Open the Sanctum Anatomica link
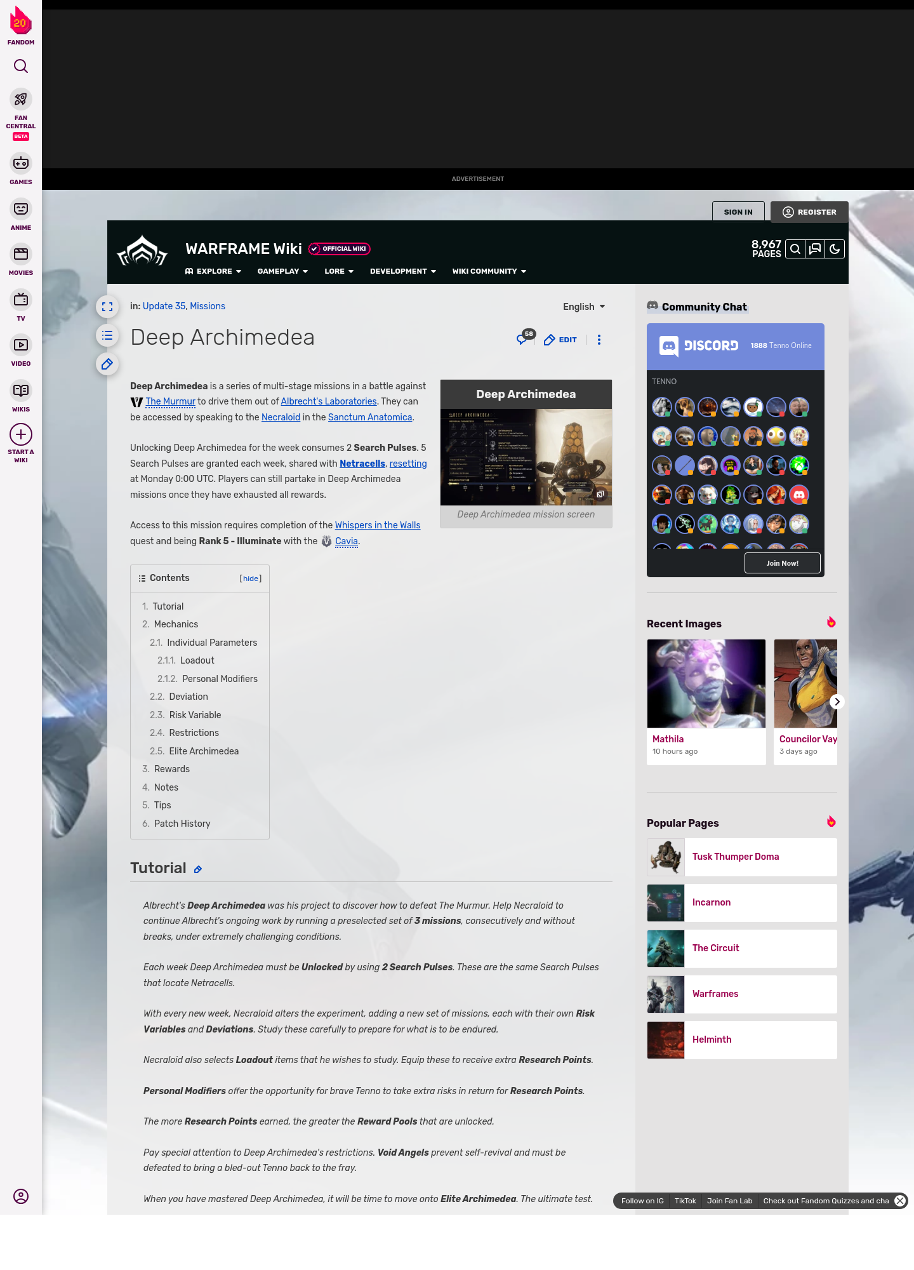This screenshot has height=1270, width=914. coord(370,417)
